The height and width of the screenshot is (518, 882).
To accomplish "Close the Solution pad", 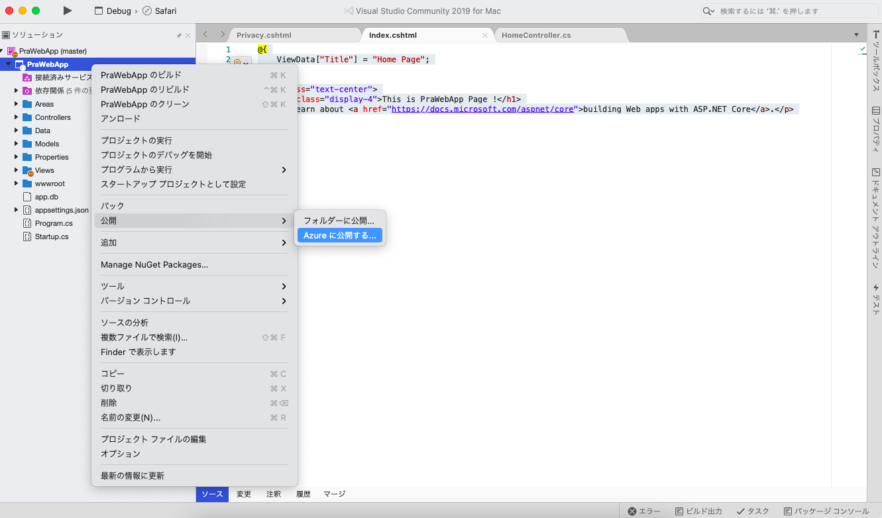I will (188, 35).
